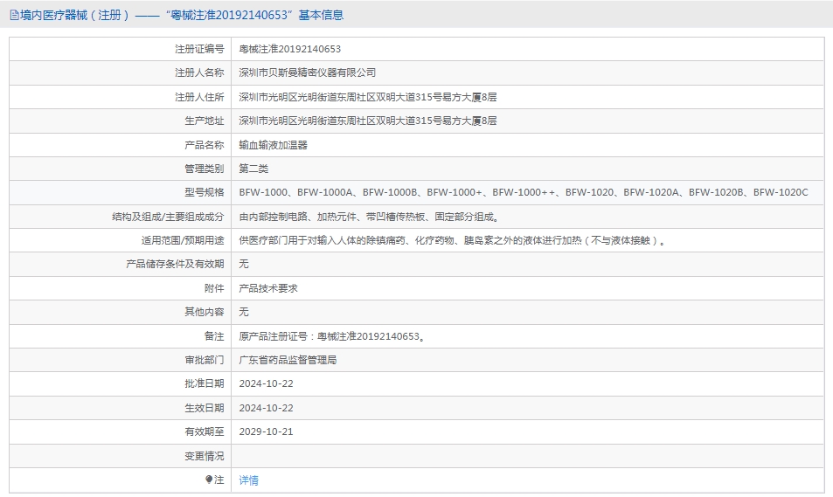Click the 注册人名称 label cell
The width and height of the screenshot is (833, 497).
click(121, 72)
